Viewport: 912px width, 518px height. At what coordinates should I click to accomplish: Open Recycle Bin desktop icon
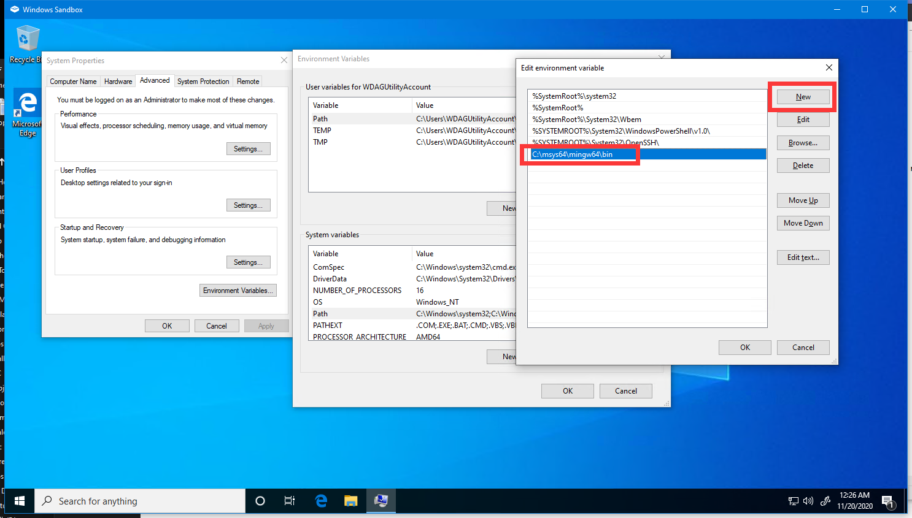click(27, 44)
